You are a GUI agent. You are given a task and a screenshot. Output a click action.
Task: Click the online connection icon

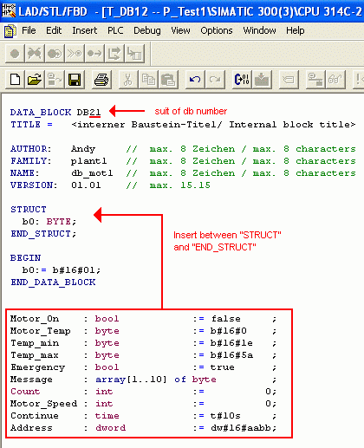[x=315, y=79]
